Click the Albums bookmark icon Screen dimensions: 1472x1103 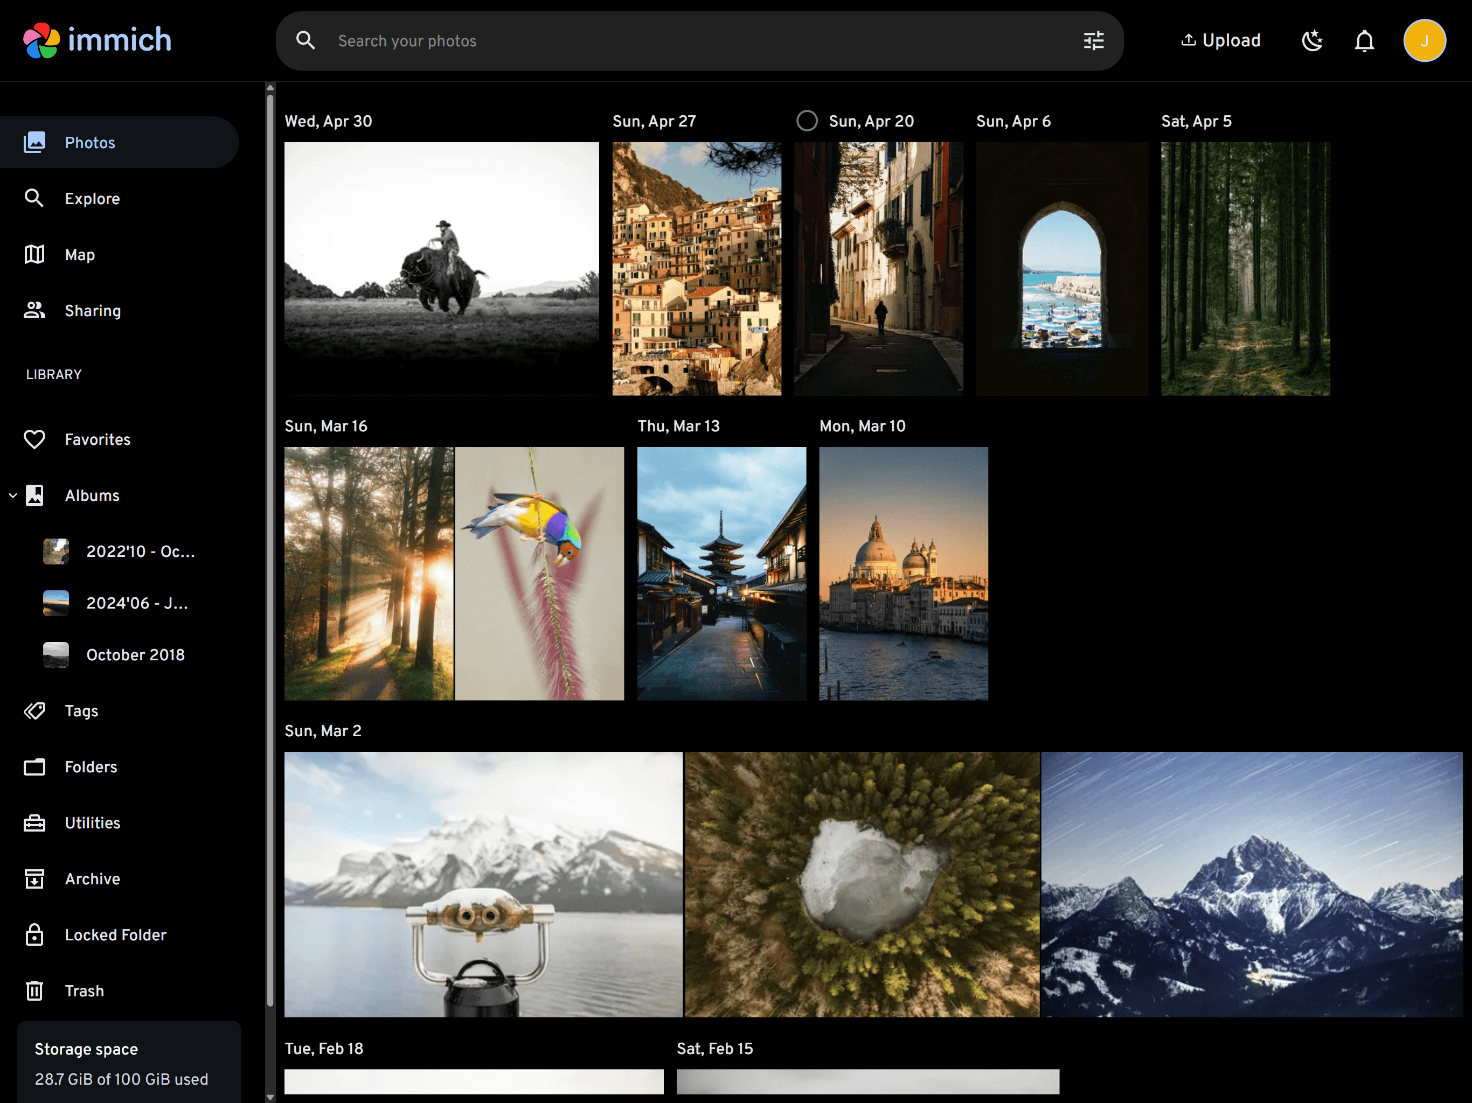tap(34, 495)
